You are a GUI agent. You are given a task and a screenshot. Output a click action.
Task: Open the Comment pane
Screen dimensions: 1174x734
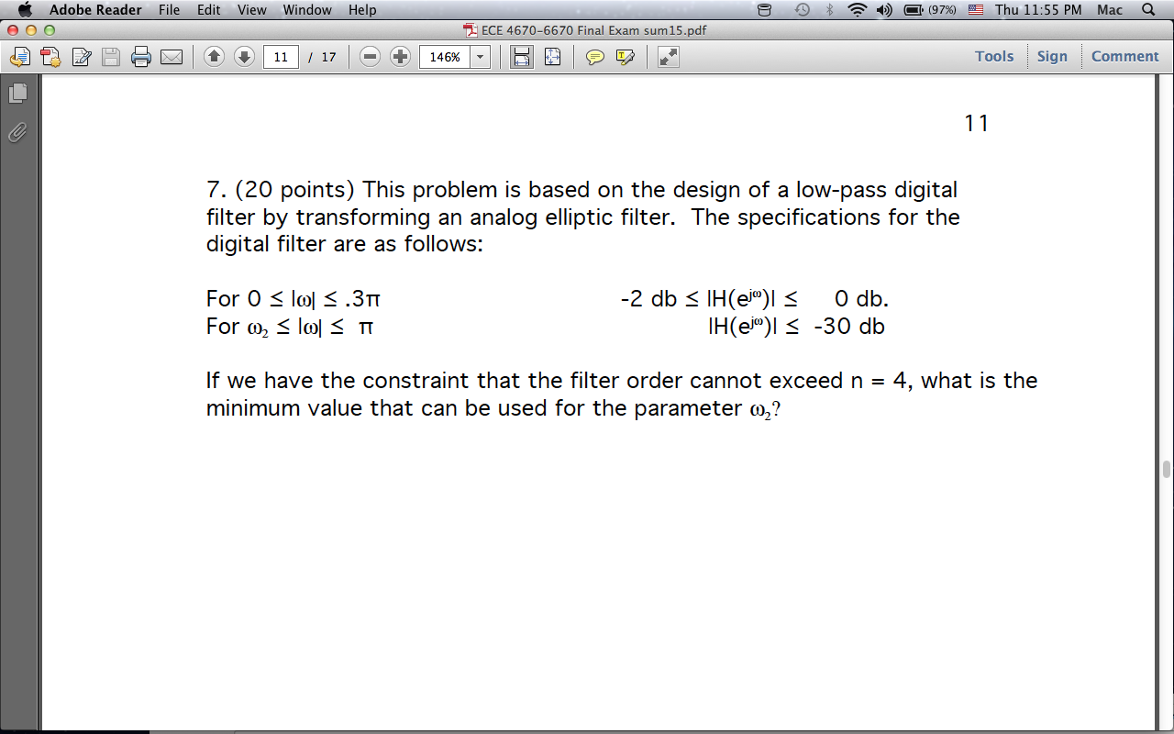click(x=1124, y=56)
